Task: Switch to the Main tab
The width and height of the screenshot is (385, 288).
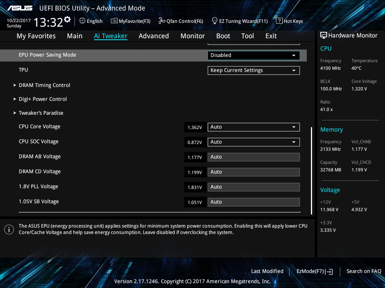Action: pyautogui.click(x=75, y=36)
